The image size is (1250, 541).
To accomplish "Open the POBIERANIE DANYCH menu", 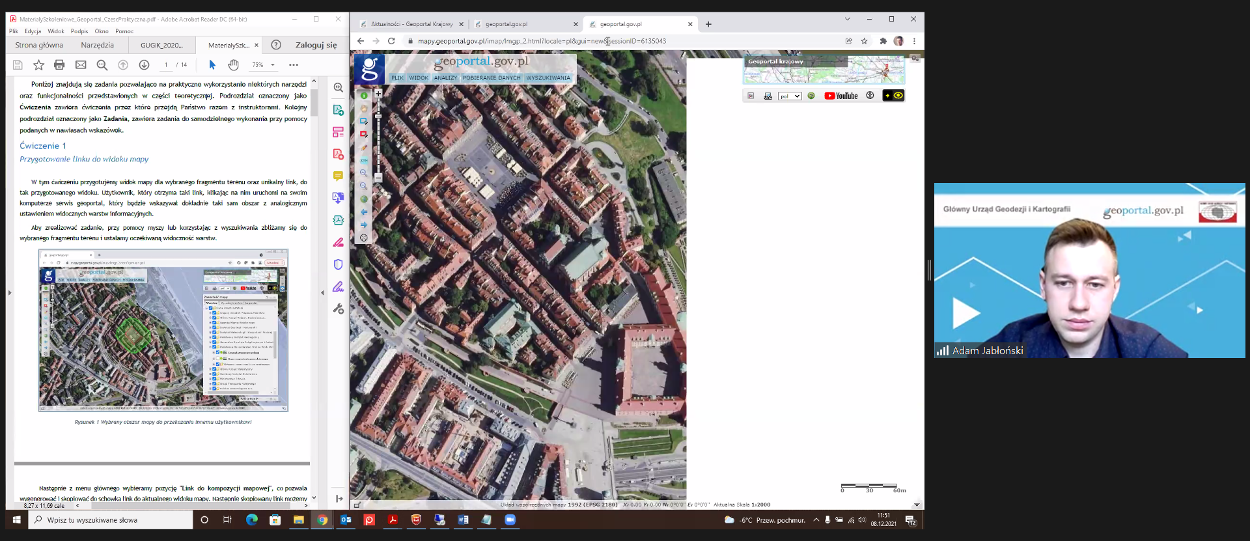I will (492, 77).
